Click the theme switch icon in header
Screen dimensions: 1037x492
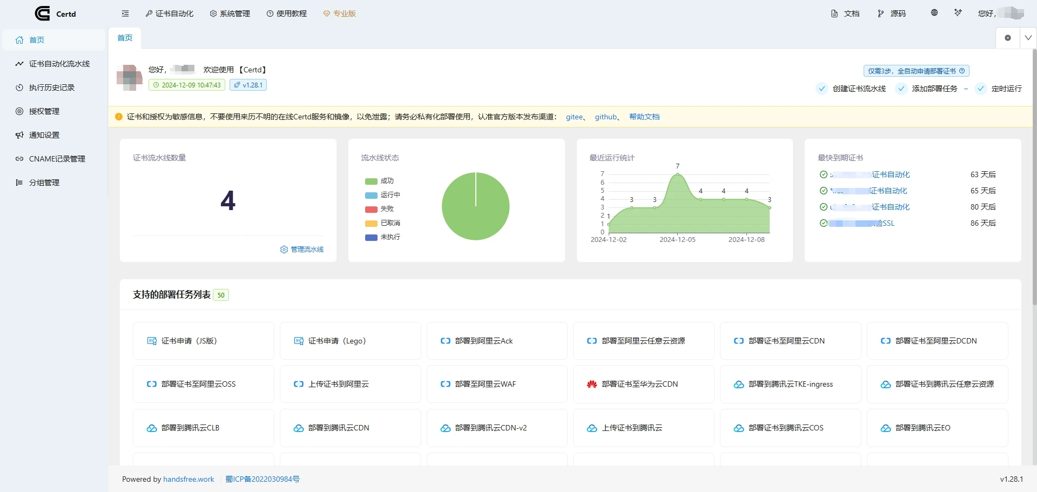pos(958,12)
